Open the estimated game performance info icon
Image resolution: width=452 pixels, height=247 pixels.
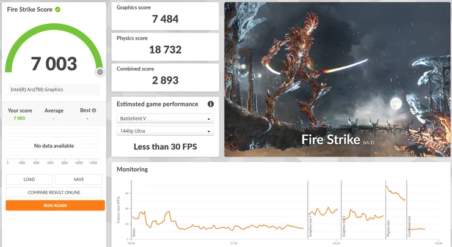211,104
